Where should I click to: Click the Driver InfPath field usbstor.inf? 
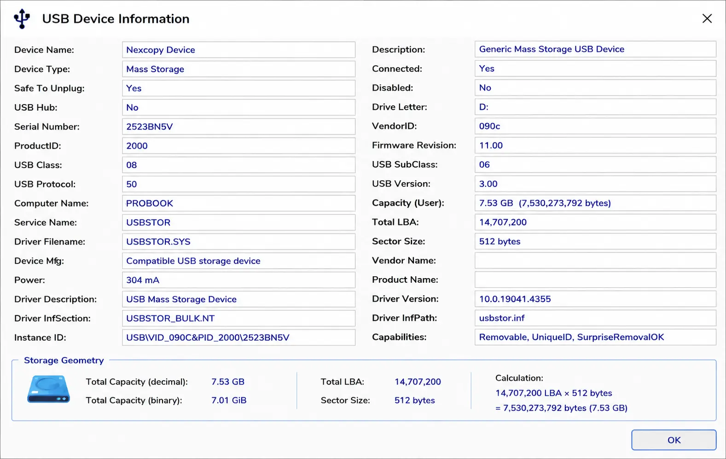point(595,318)
